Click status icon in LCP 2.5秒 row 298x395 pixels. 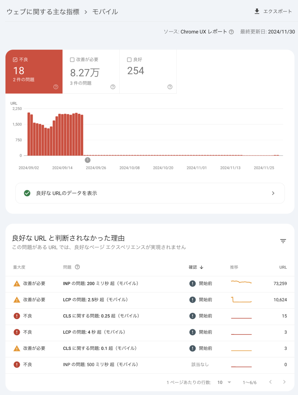click(192, 300)
